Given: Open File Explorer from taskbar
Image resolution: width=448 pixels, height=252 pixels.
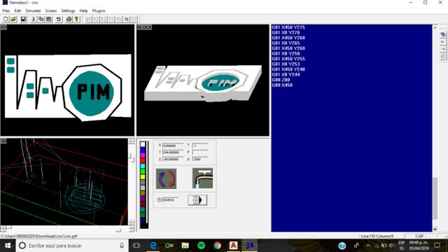Looking at the screenshot, I should tap(185, 246).
